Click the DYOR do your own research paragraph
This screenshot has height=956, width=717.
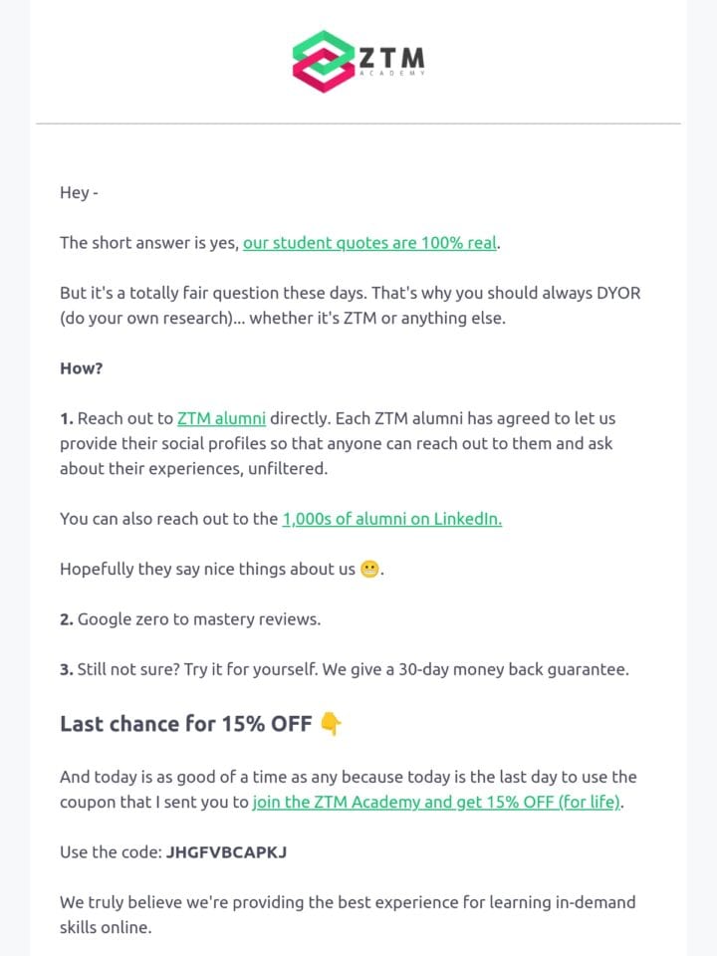(x=350, y=306)
